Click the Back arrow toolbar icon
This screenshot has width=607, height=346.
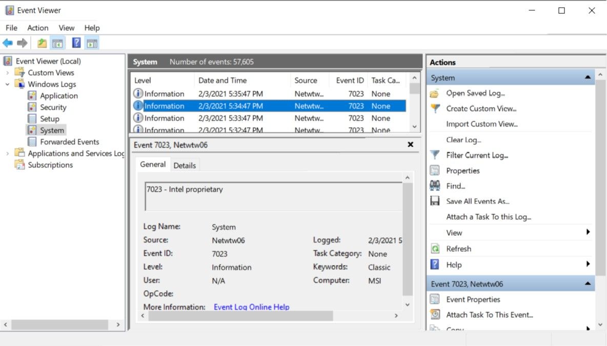click(7, 43)
